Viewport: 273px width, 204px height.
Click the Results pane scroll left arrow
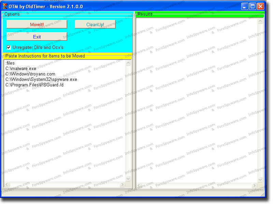(139, 185)
